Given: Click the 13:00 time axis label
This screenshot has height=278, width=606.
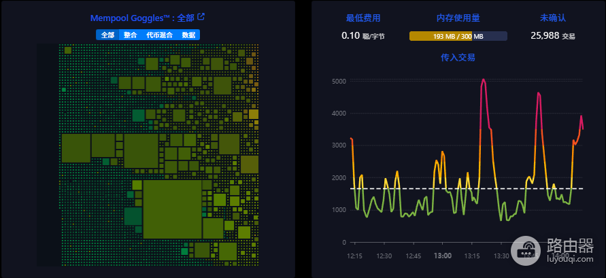Looking at the screenshot, I should (443, 256).
